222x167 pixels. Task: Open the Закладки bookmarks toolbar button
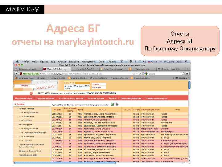(x=182, y=78)
